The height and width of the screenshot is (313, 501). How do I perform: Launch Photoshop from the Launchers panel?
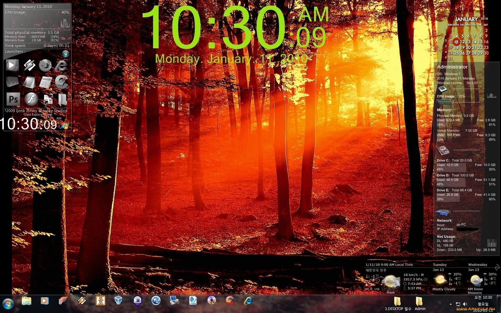(12, 99)
